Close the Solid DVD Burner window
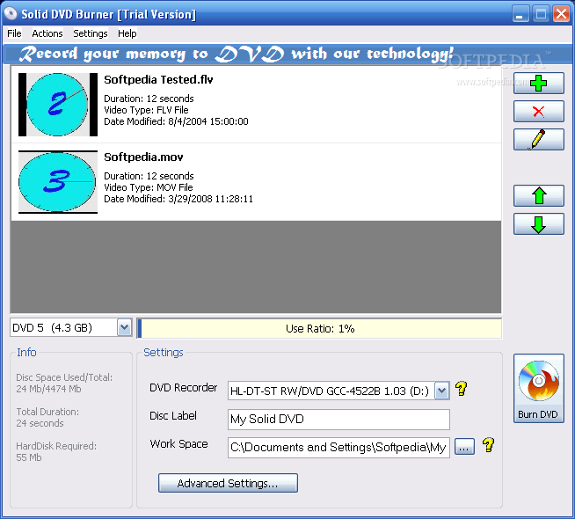 [561, 14]
